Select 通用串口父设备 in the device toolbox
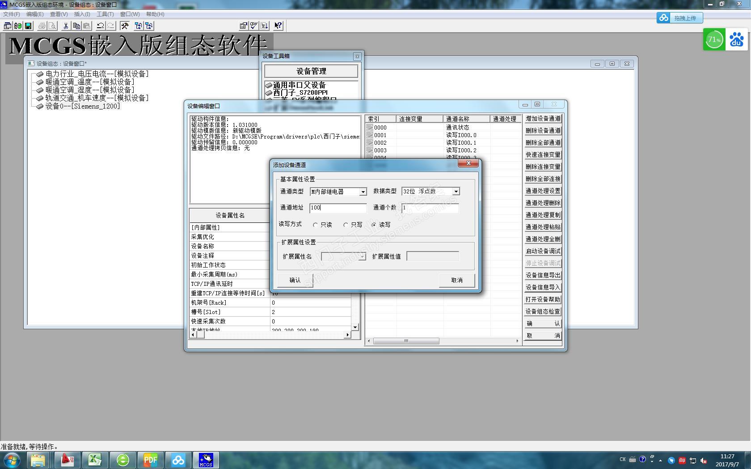The width and height of the screenshot is (751, 469). 299,85
